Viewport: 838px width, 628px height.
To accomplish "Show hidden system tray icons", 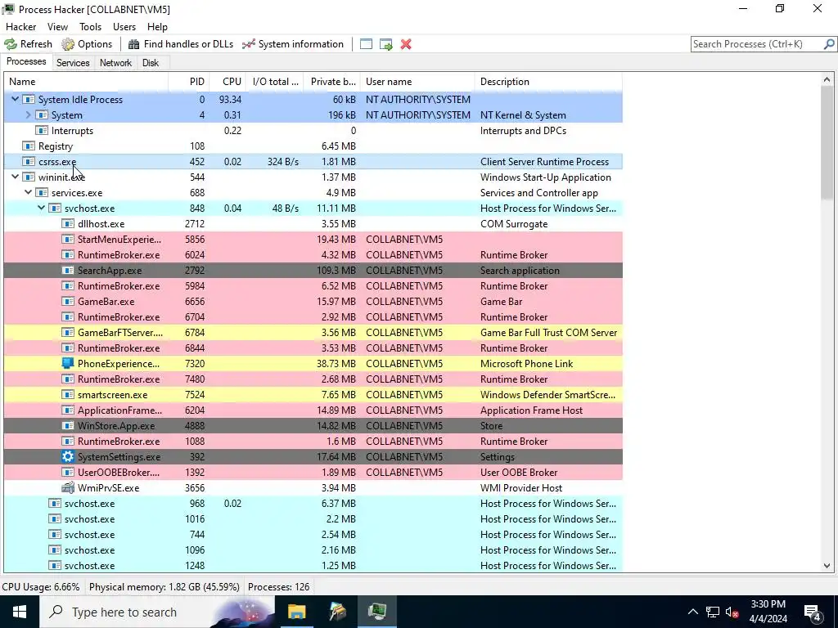I will point(692,612).
